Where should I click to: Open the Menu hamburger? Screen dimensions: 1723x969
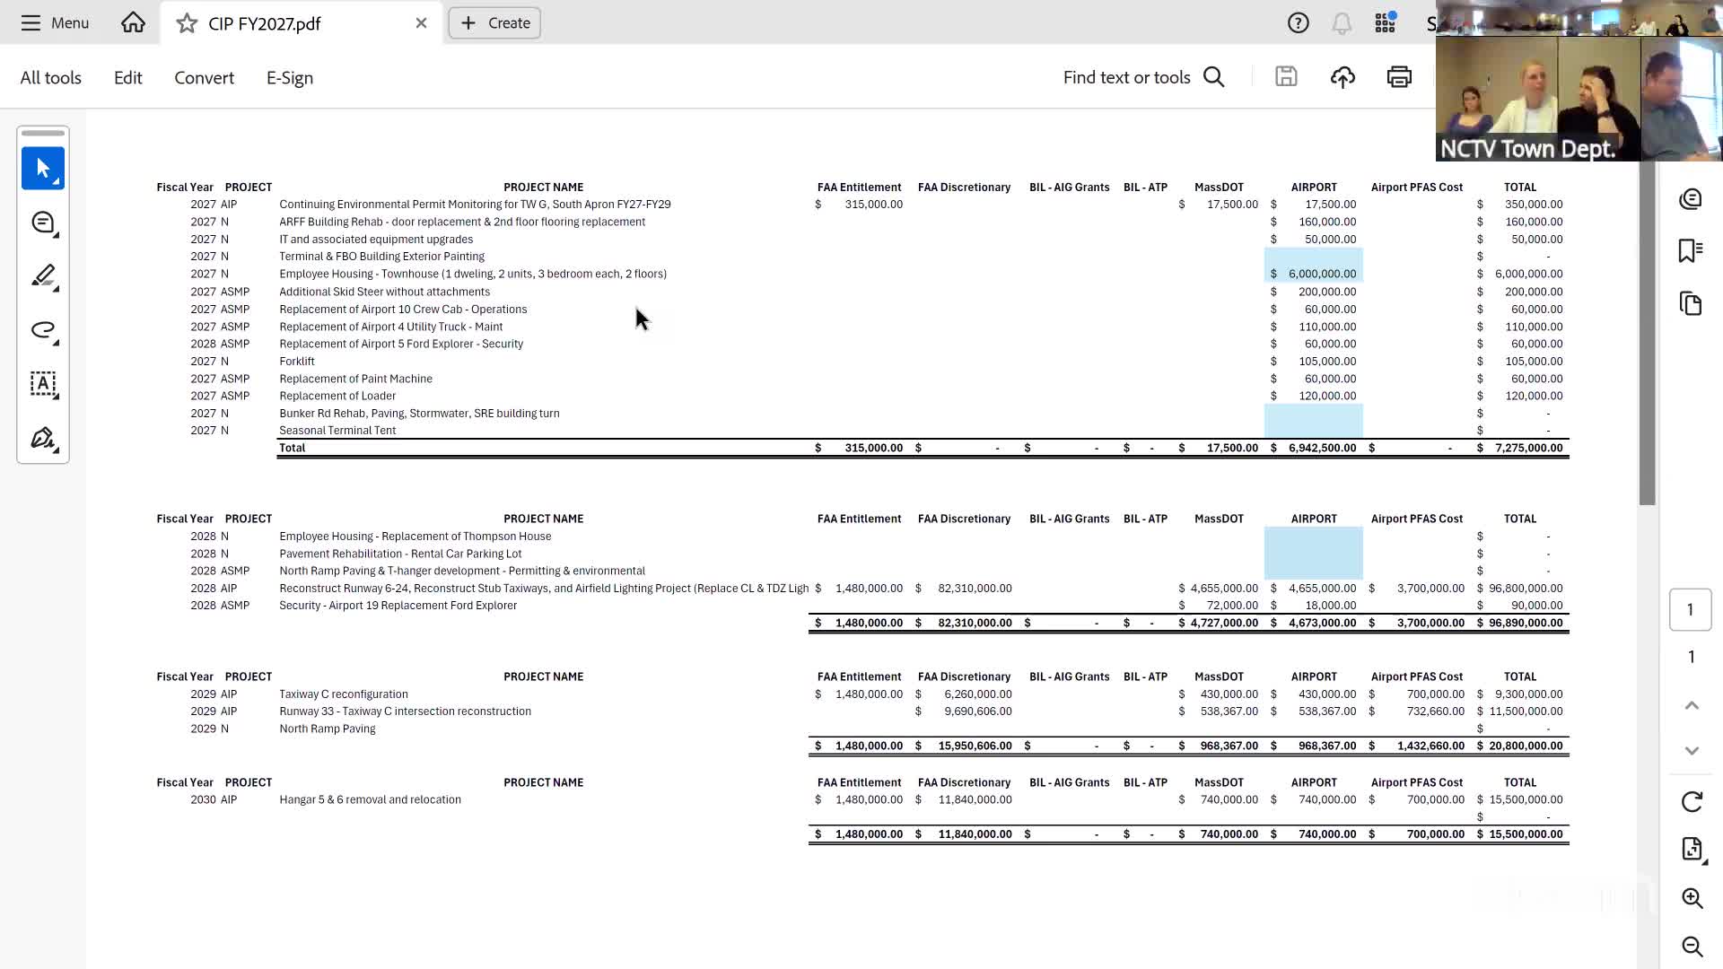[55, 23]
